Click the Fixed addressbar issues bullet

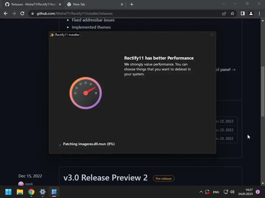coord(93,20)
